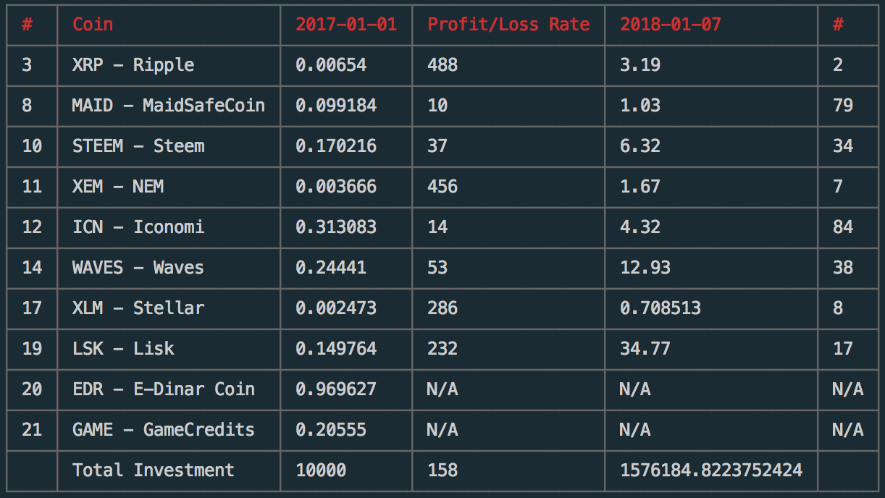885x498 pixels.
Task: Select 2017 rank 11 in NEM row
Action: tap(32, 187)
